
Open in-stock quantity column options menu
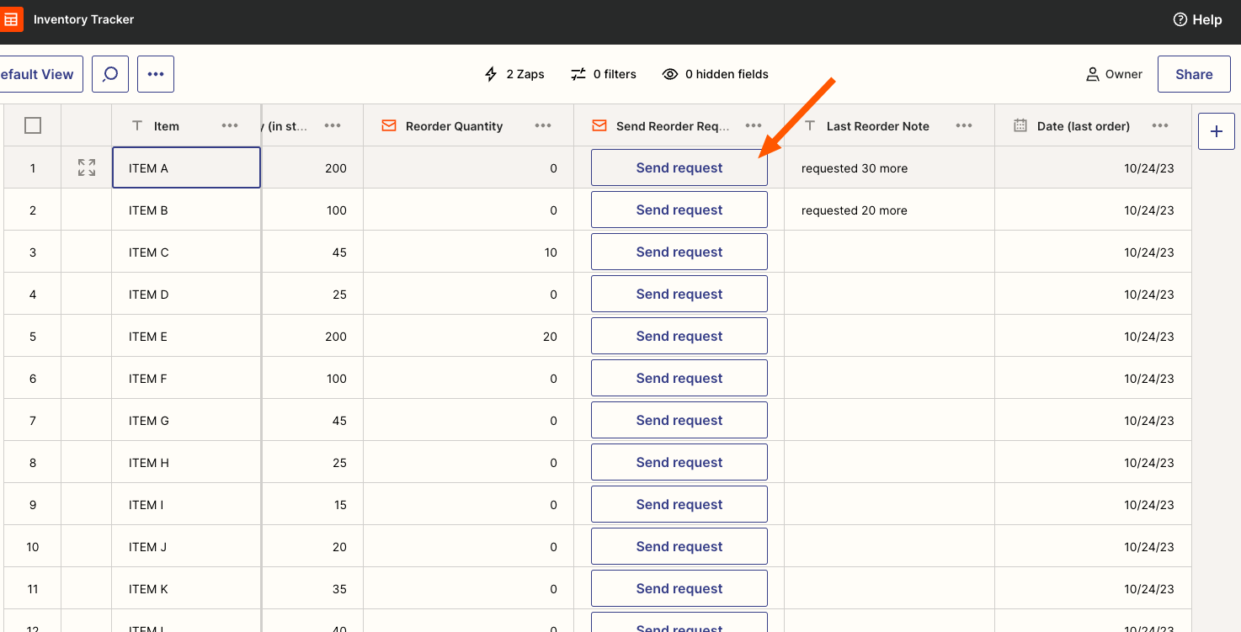pos(333,125)
